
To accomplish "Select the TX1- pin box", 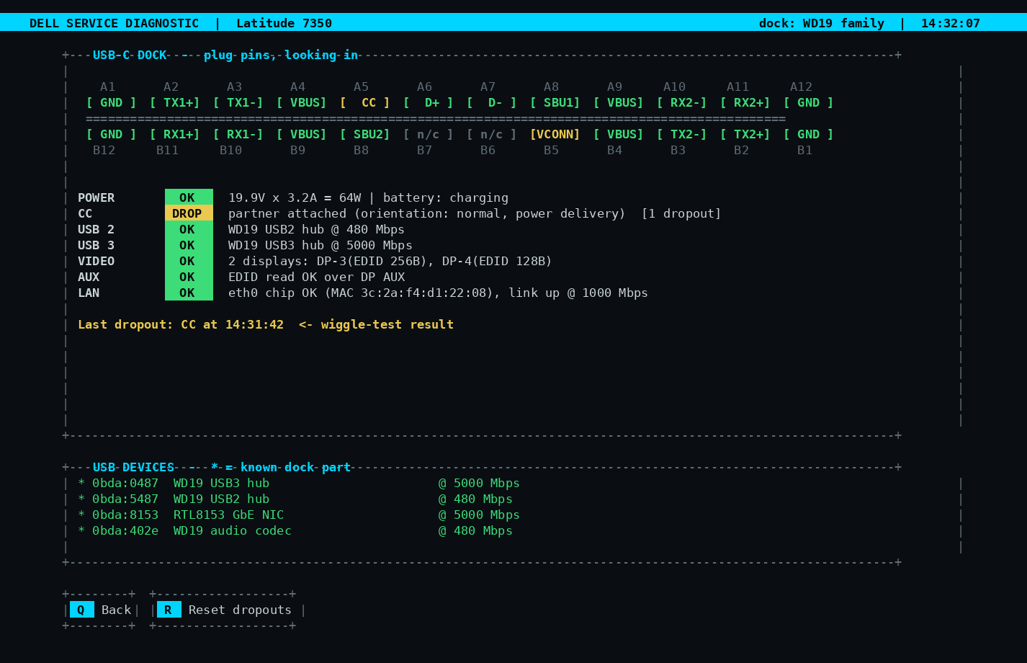I will click(238, 102).
